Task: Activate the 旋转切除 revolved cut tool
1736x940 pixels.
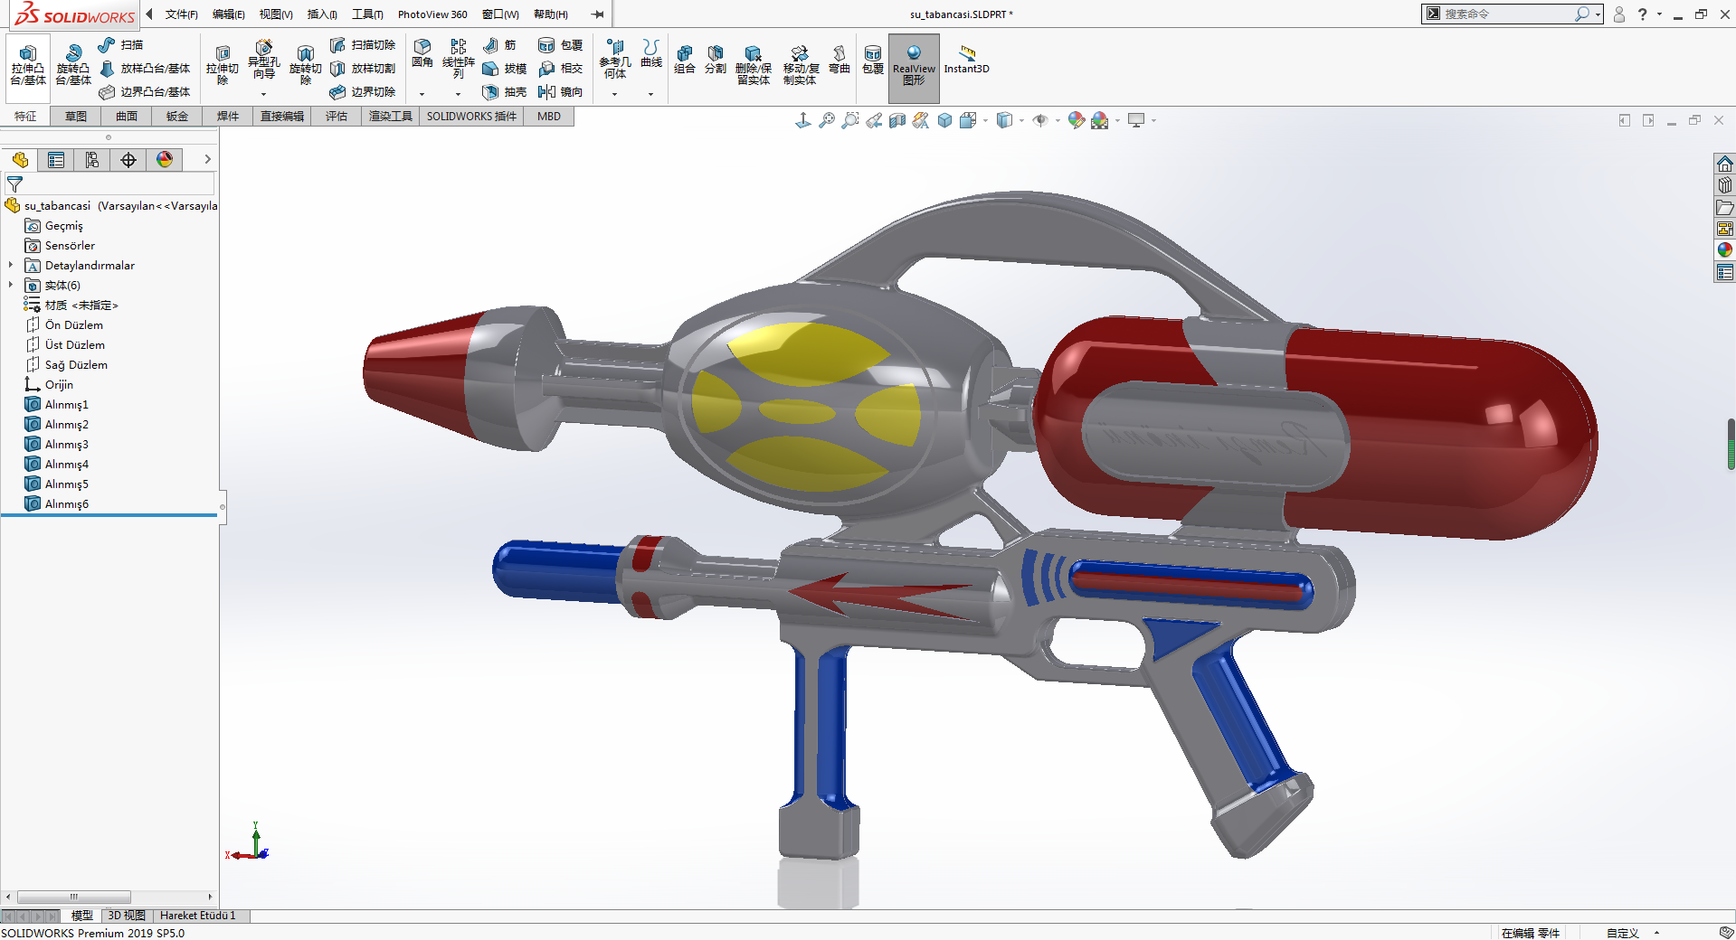Action: tap(306, 65)
